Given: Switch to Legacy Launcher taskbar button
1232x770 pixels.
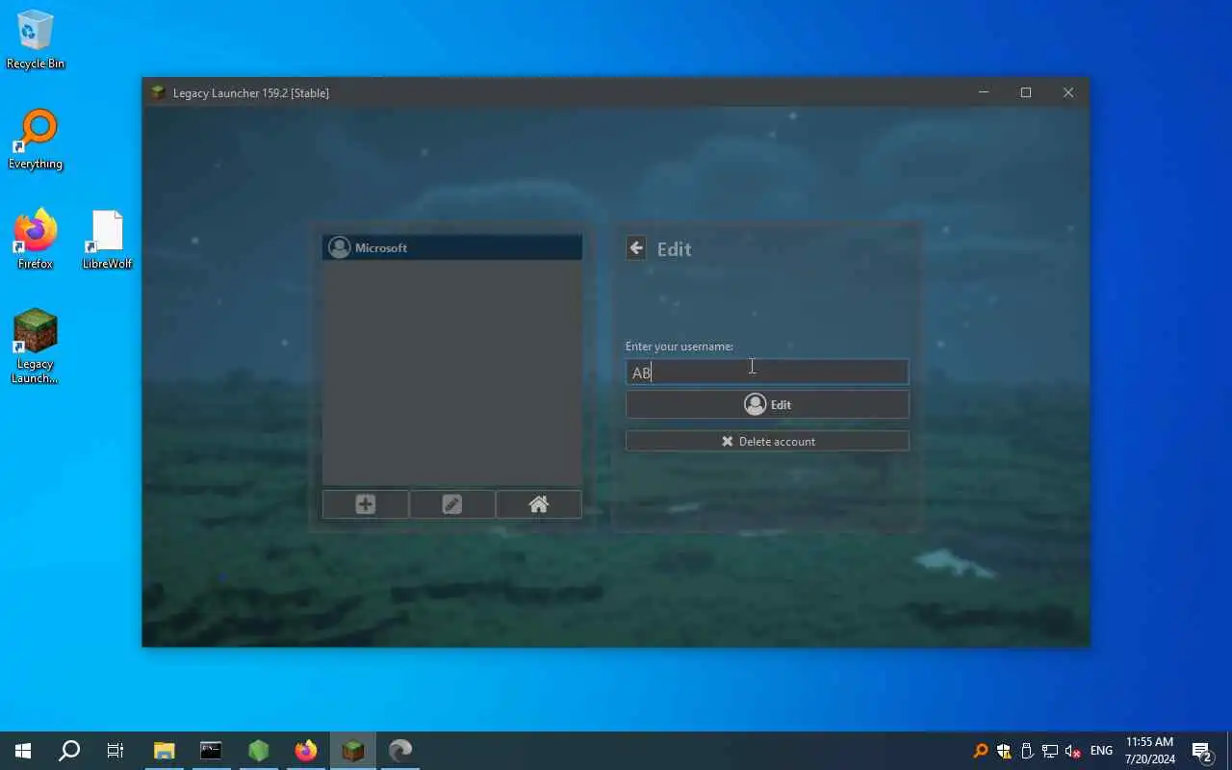Looking at the screenshot, I should tap(353, 751).
